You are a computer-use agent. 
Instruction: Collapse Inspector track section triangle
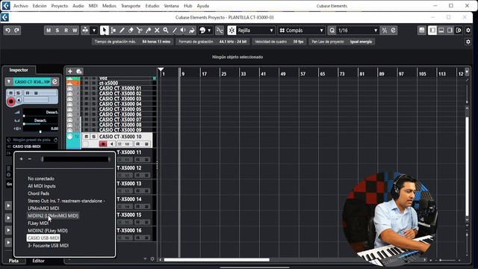[x=9, y=81]
